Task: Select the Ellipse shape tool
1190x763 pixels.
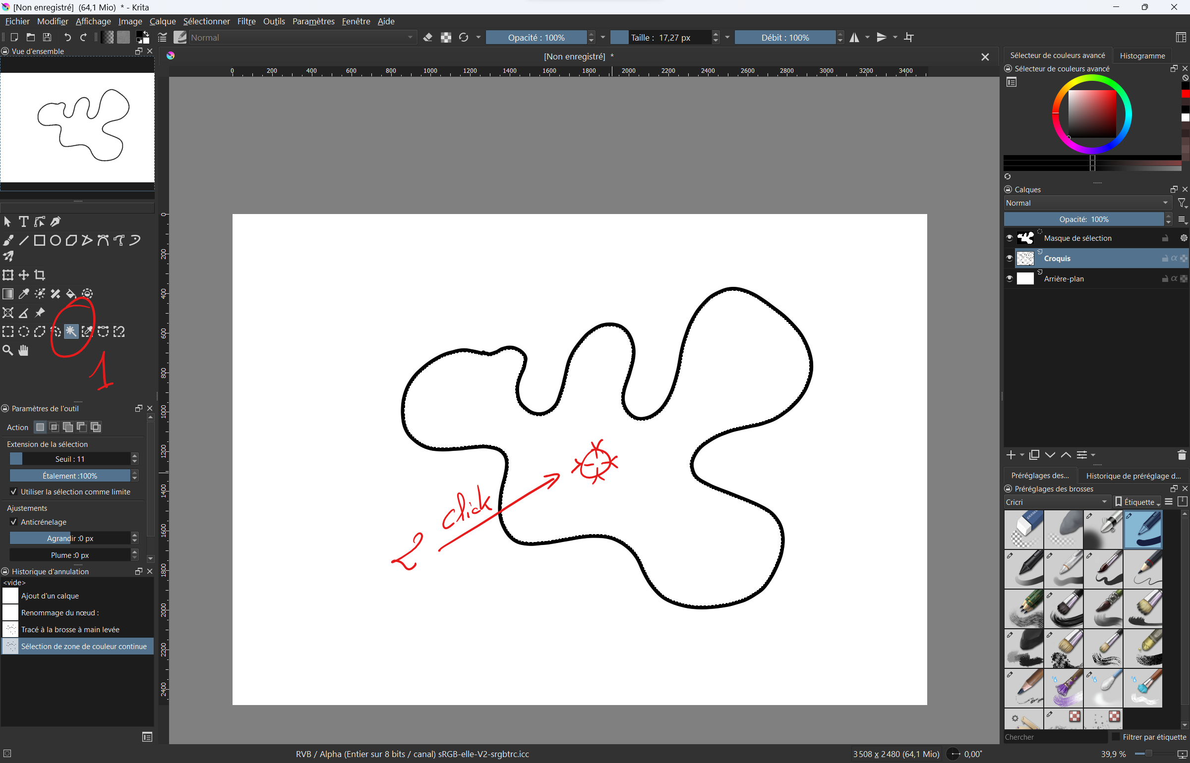Action: (56, 240)
